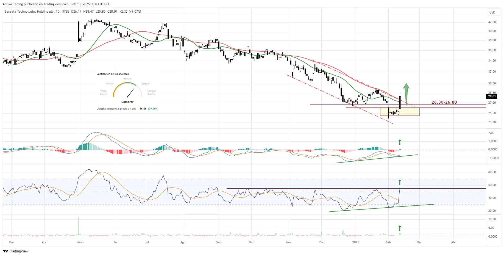The width and height of the screenshot is (504, 256).
Task: Click the TradingView logo at bottom left
Action: coord(16,251)
